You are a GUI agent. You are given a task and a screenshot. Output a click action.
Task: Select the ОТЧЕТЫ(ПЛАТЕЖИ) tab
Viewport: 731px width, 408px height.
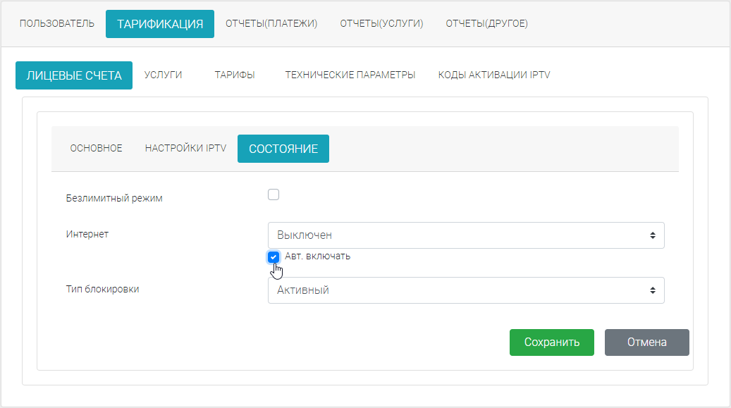pos(272,23)
